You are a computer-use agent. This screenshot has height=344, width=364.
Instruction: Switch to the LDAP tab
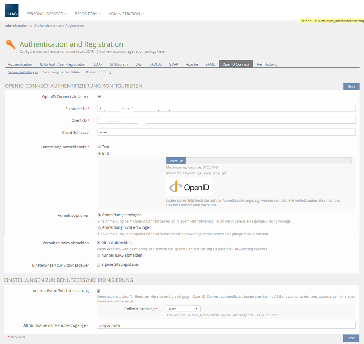coord(98,64)
